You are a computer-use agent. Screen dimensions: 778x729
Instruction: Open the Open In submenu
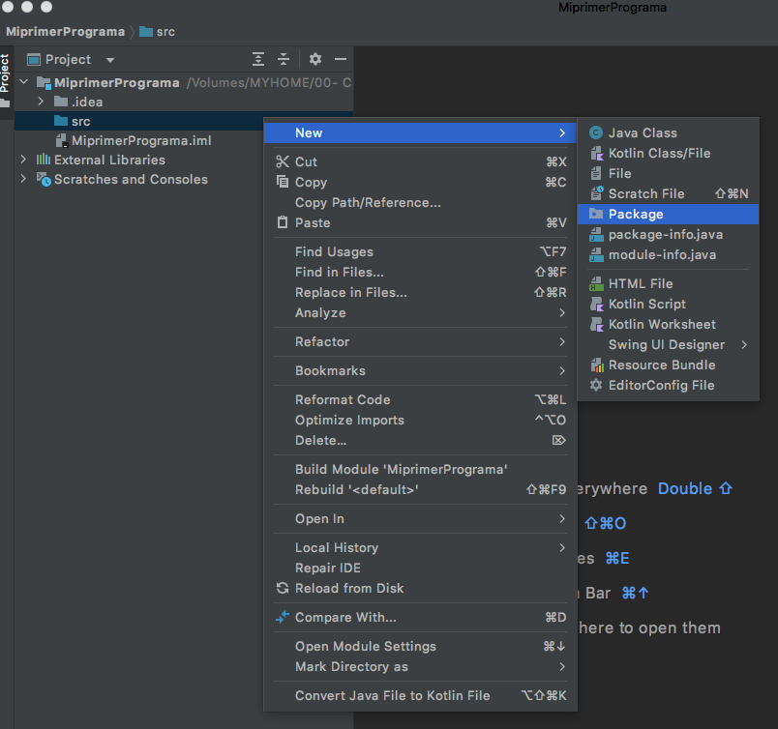click(420, 519)
